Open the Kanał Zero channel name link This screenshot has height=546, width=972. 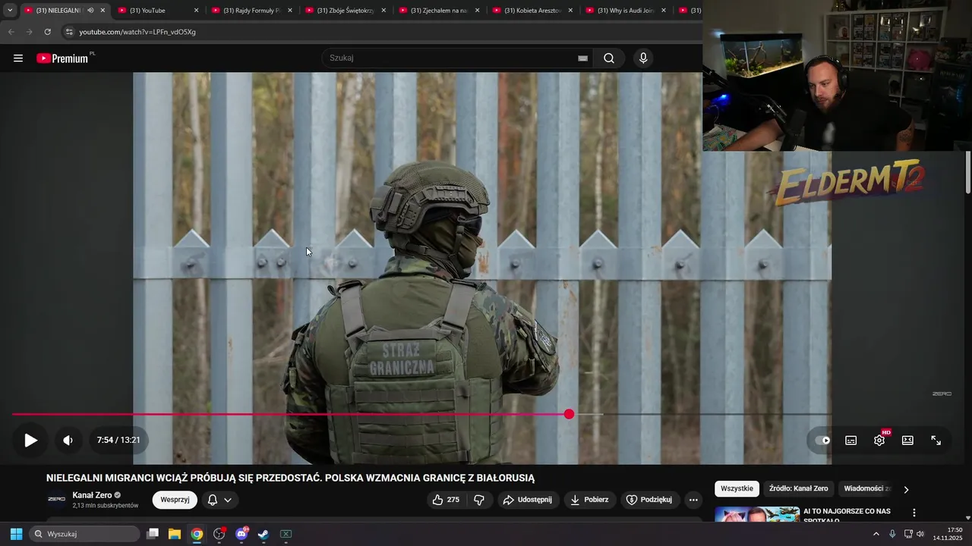coord(92,495)
